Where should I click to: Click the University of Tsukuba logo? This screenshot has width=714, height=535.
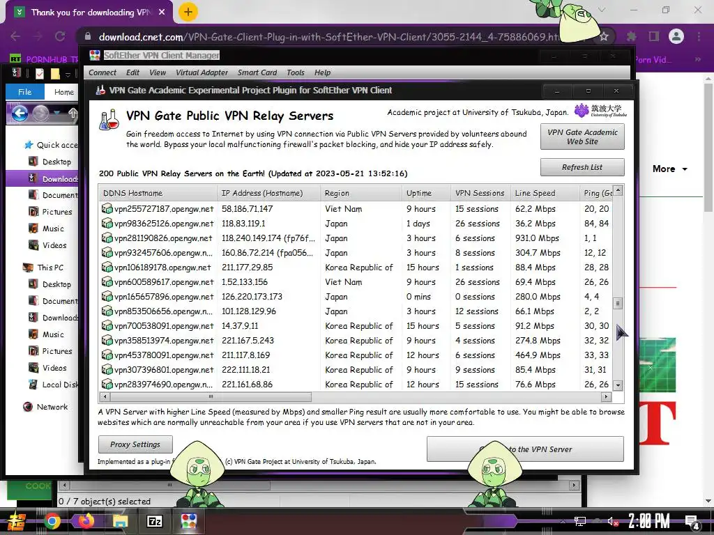point(600,111)
